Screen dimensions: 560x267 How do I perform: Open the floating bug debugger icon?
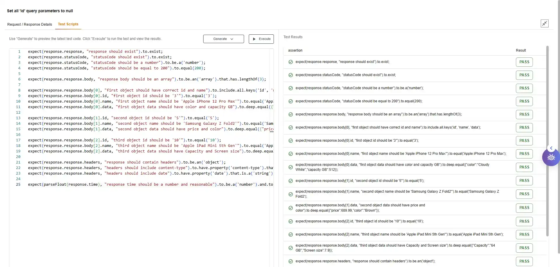(x=551, y=158)
